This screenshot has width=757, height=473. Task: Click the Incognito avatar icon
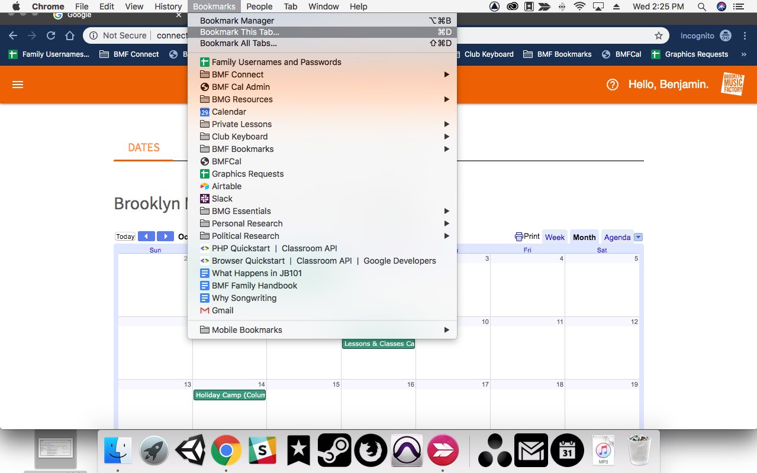click(726, 35)
